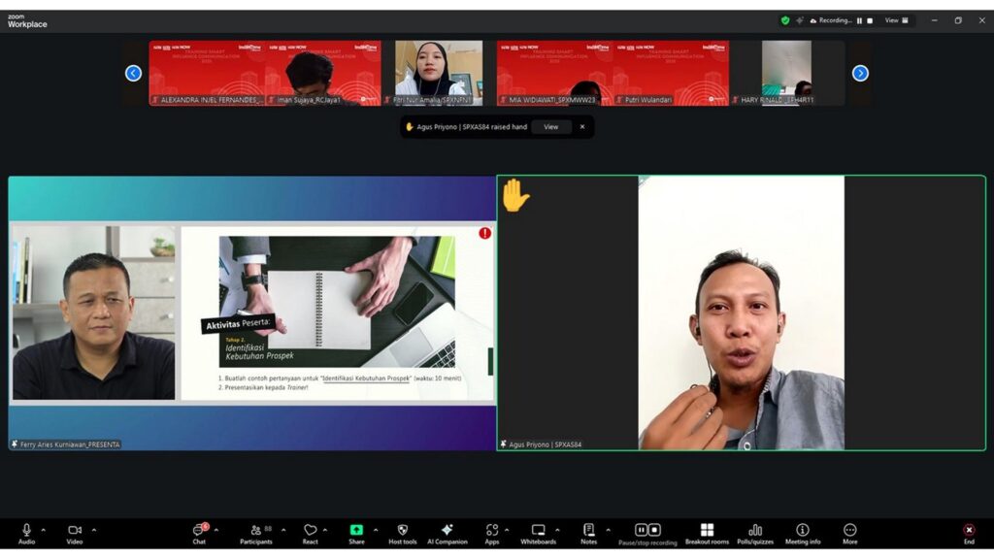The height and width of the screenshot is (559, 994).
Task: Open Host tools shield menu
Action: point(403,534)
